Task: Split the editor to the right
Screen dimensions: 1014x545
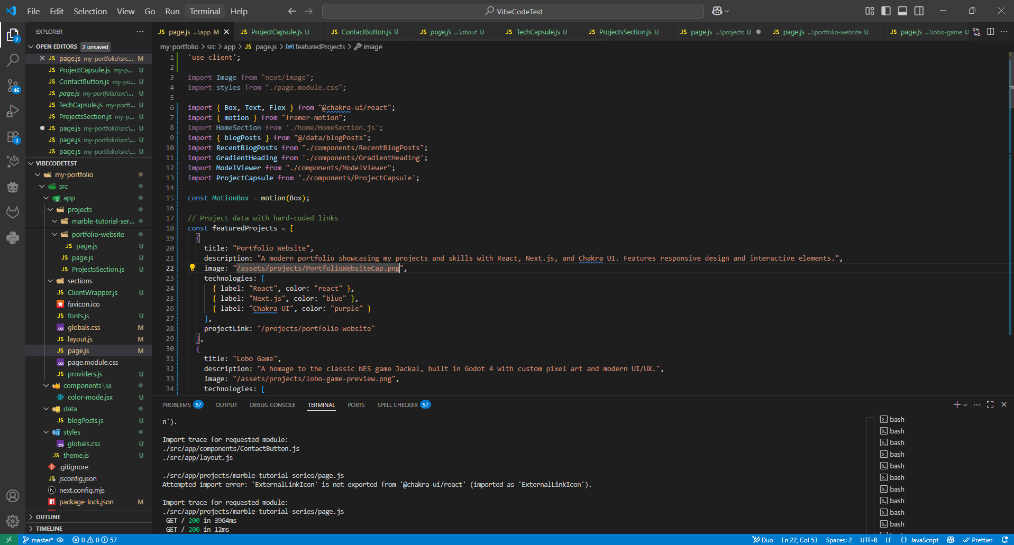Action: (990, 32)
